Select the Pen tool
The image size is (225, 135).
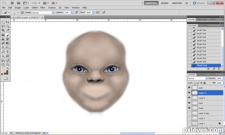point(3,52)
